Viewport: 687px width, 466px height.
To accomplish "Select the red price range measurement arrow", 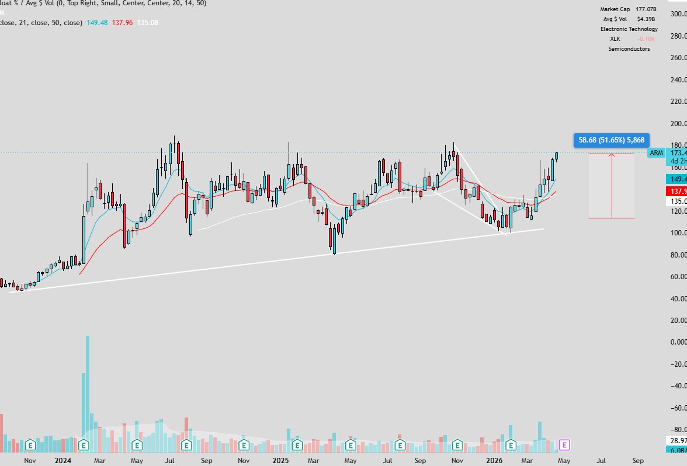I will click(612, 186).
